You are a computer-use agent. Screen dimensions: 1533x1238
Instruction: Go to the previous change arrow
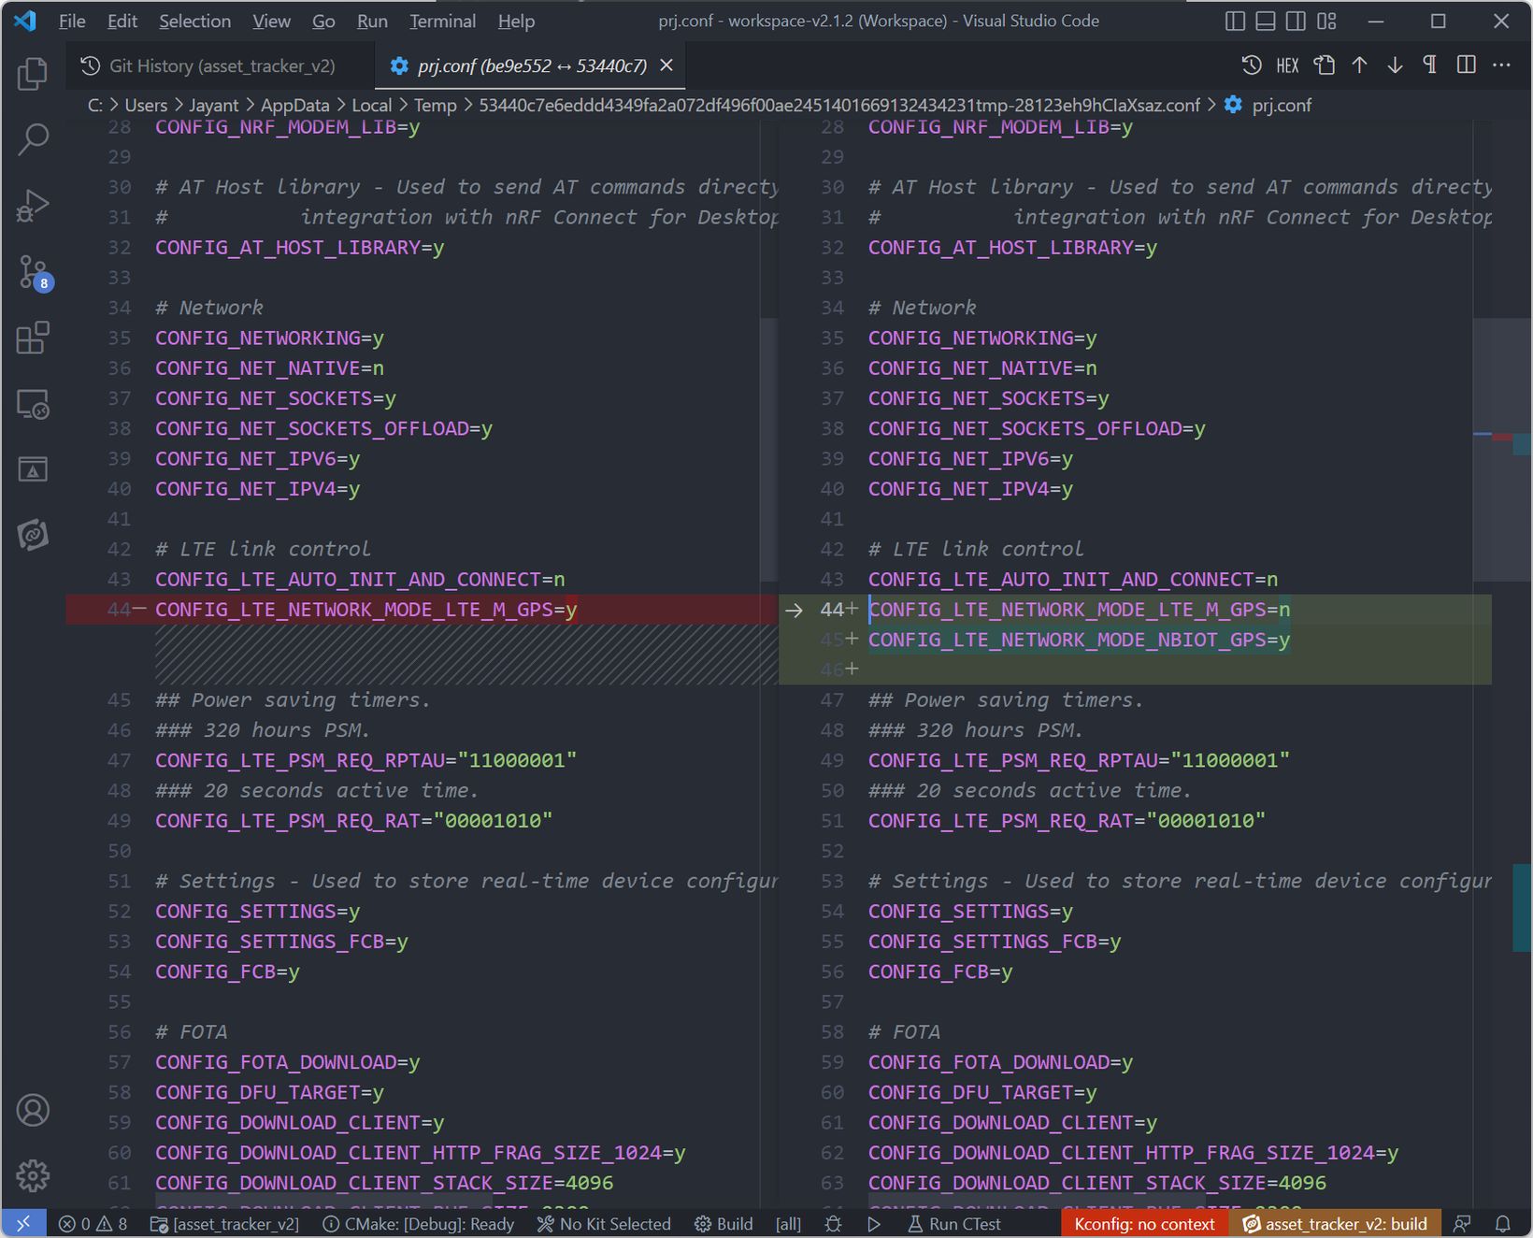pos(1359,65)
